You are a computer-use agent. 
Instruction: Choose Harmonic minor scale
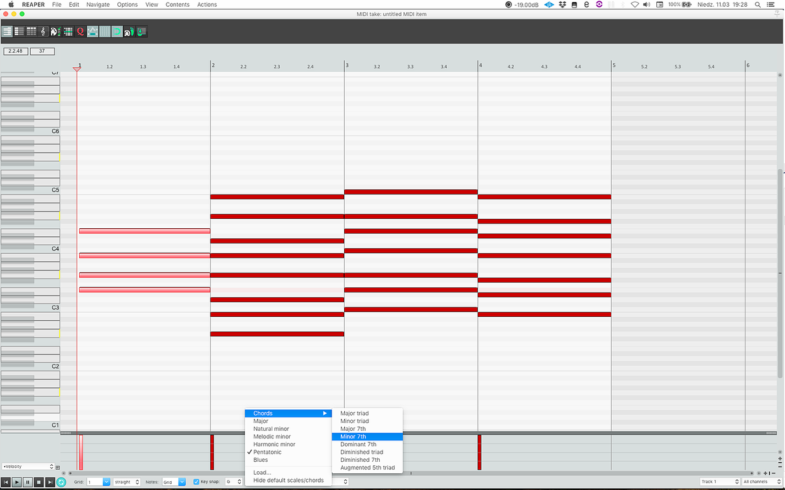coord(288,444)
